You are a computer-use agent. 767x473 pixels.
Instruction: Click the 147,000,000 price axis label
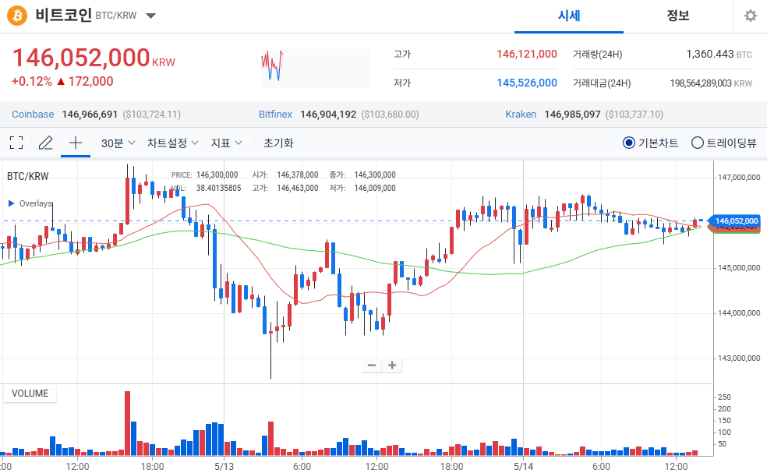click(x=739, y=177)
